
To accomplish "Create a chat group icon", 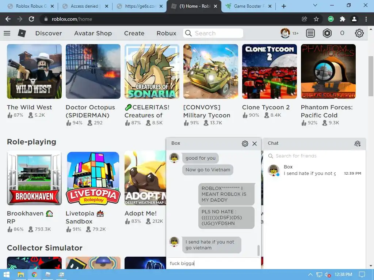I will click(357, 144).
